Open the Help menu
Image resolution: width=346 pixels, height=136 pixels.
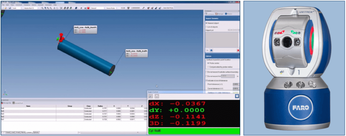click(x=55, y=5)
